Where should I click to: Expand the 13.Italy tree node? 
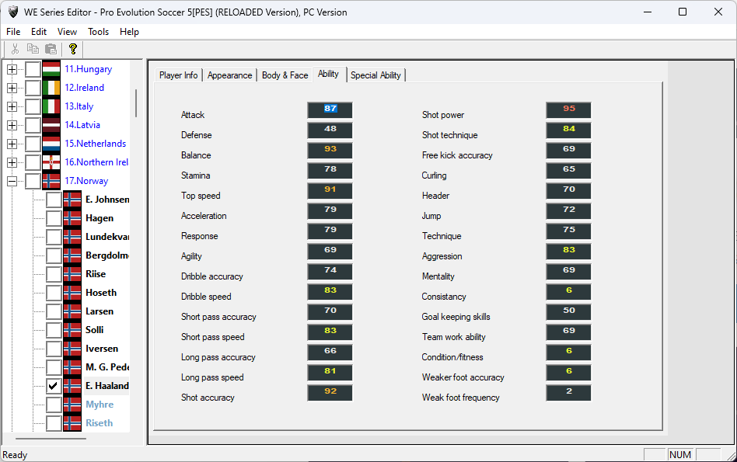click(12, 106)
